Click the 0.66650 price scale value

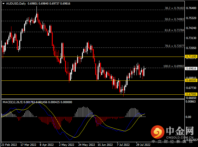[x=191, y=98]
